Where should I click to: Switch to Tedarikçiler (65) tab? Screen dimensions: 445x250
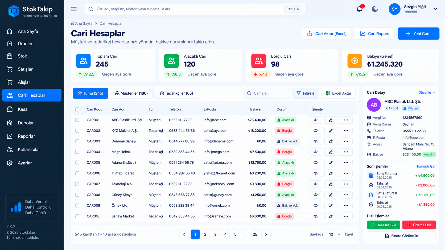(x=176, y=93)
